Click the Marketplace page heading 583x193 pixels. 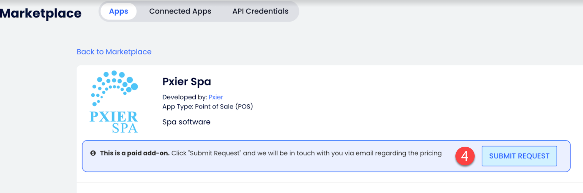[x=41, y=13]
